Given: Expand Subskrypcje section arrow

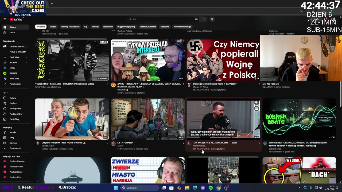Looking at the screenshot, I should click(x=17, y=41).
